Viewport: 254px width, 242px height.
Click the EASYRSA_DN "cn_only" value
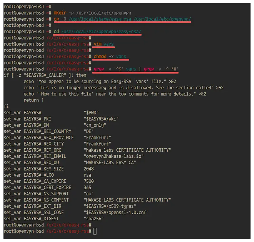pos(95,125)
